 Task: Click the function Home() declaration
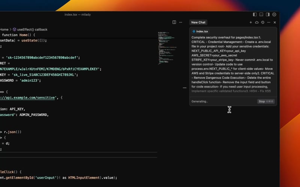tap(18, 35)
